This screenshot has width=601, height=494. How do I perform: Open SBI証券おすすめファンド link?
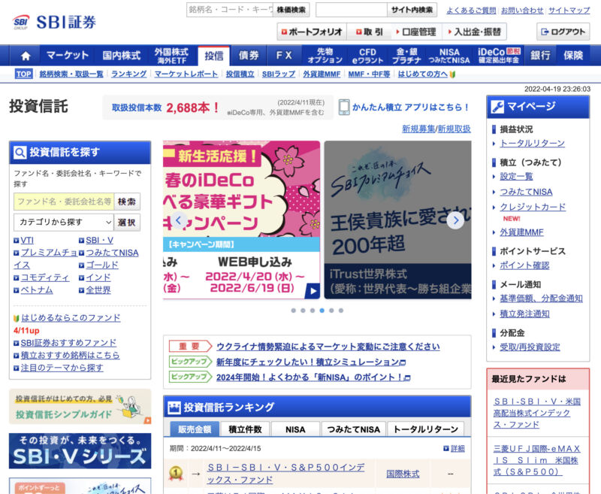pos(68,343)
